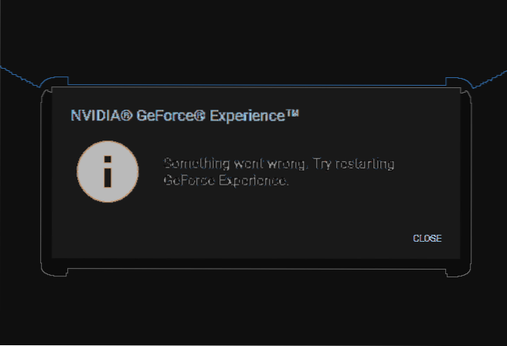Viewport: 507px width, 346px height.
Task: Click the word NVIDIA® in the title
Action: click(x=101, y=116)
